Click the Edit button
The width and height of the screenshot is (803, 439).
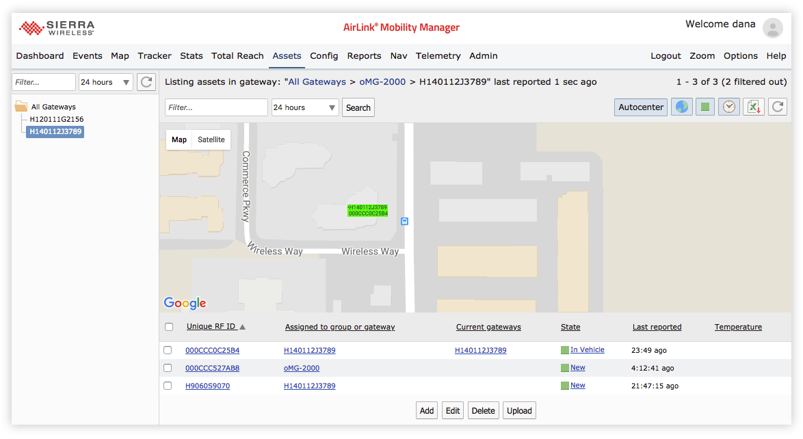(x=453, y=411)
